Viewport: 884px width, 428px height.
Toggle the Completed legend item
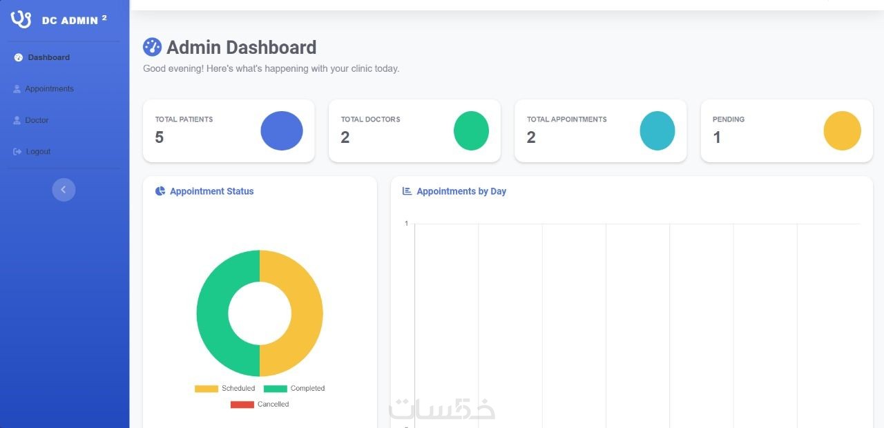(x=294, y=388)
